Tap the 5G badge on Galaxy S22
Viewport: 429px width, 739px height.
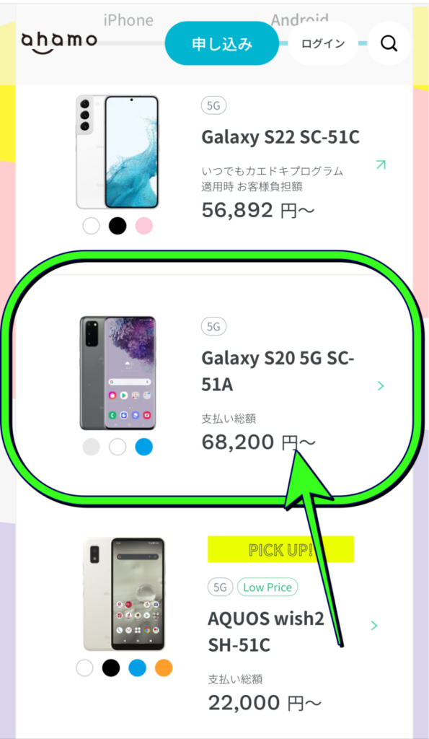pyautogui.click(x=214, y=105)
